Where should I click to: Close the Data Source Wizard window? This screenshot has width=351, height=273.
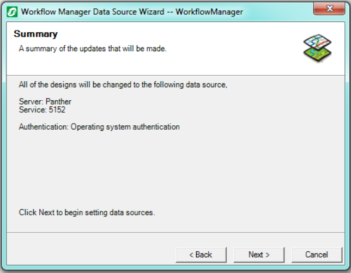(x=329, y=9)
